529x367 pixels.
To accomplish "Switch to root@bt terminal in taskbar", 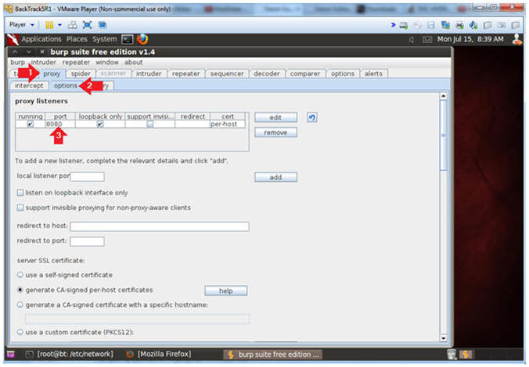I will coord(70,354).
